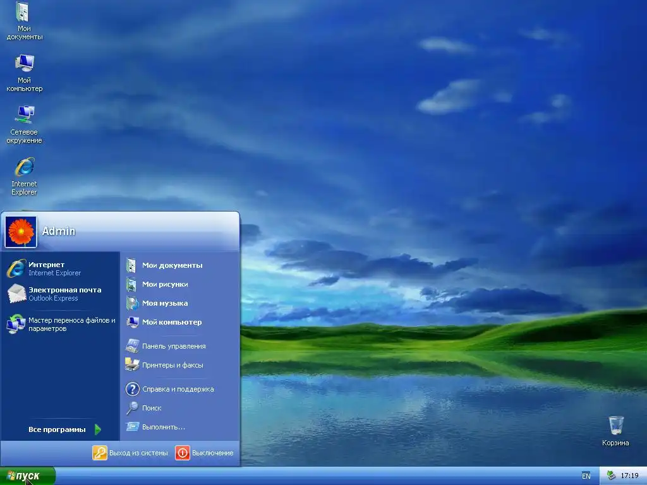Select the Сетевое окружение desktop icon
The height and width of the screenshot is (485, 647).
(x=24, y=124)
